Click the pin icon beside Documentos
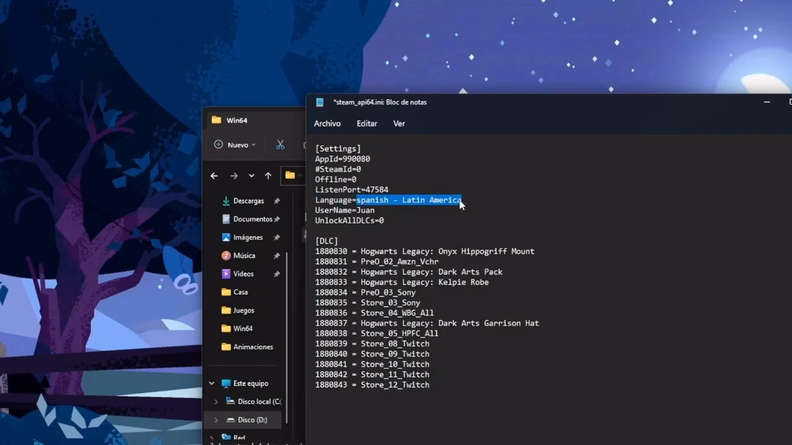 click(277, 219)
